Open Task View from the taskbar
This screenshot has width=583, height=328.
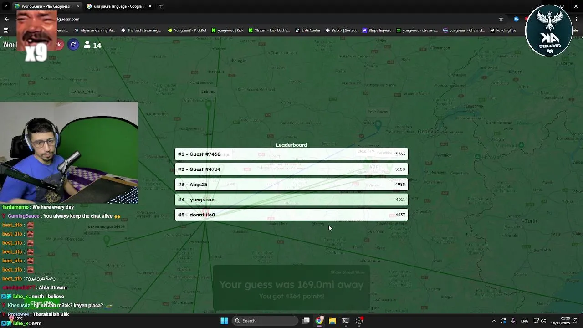[x=306, y=321]
